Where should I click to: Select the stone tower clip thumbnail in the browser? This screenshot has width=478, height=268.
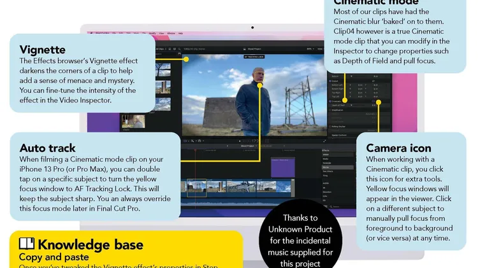pos(163,87)
